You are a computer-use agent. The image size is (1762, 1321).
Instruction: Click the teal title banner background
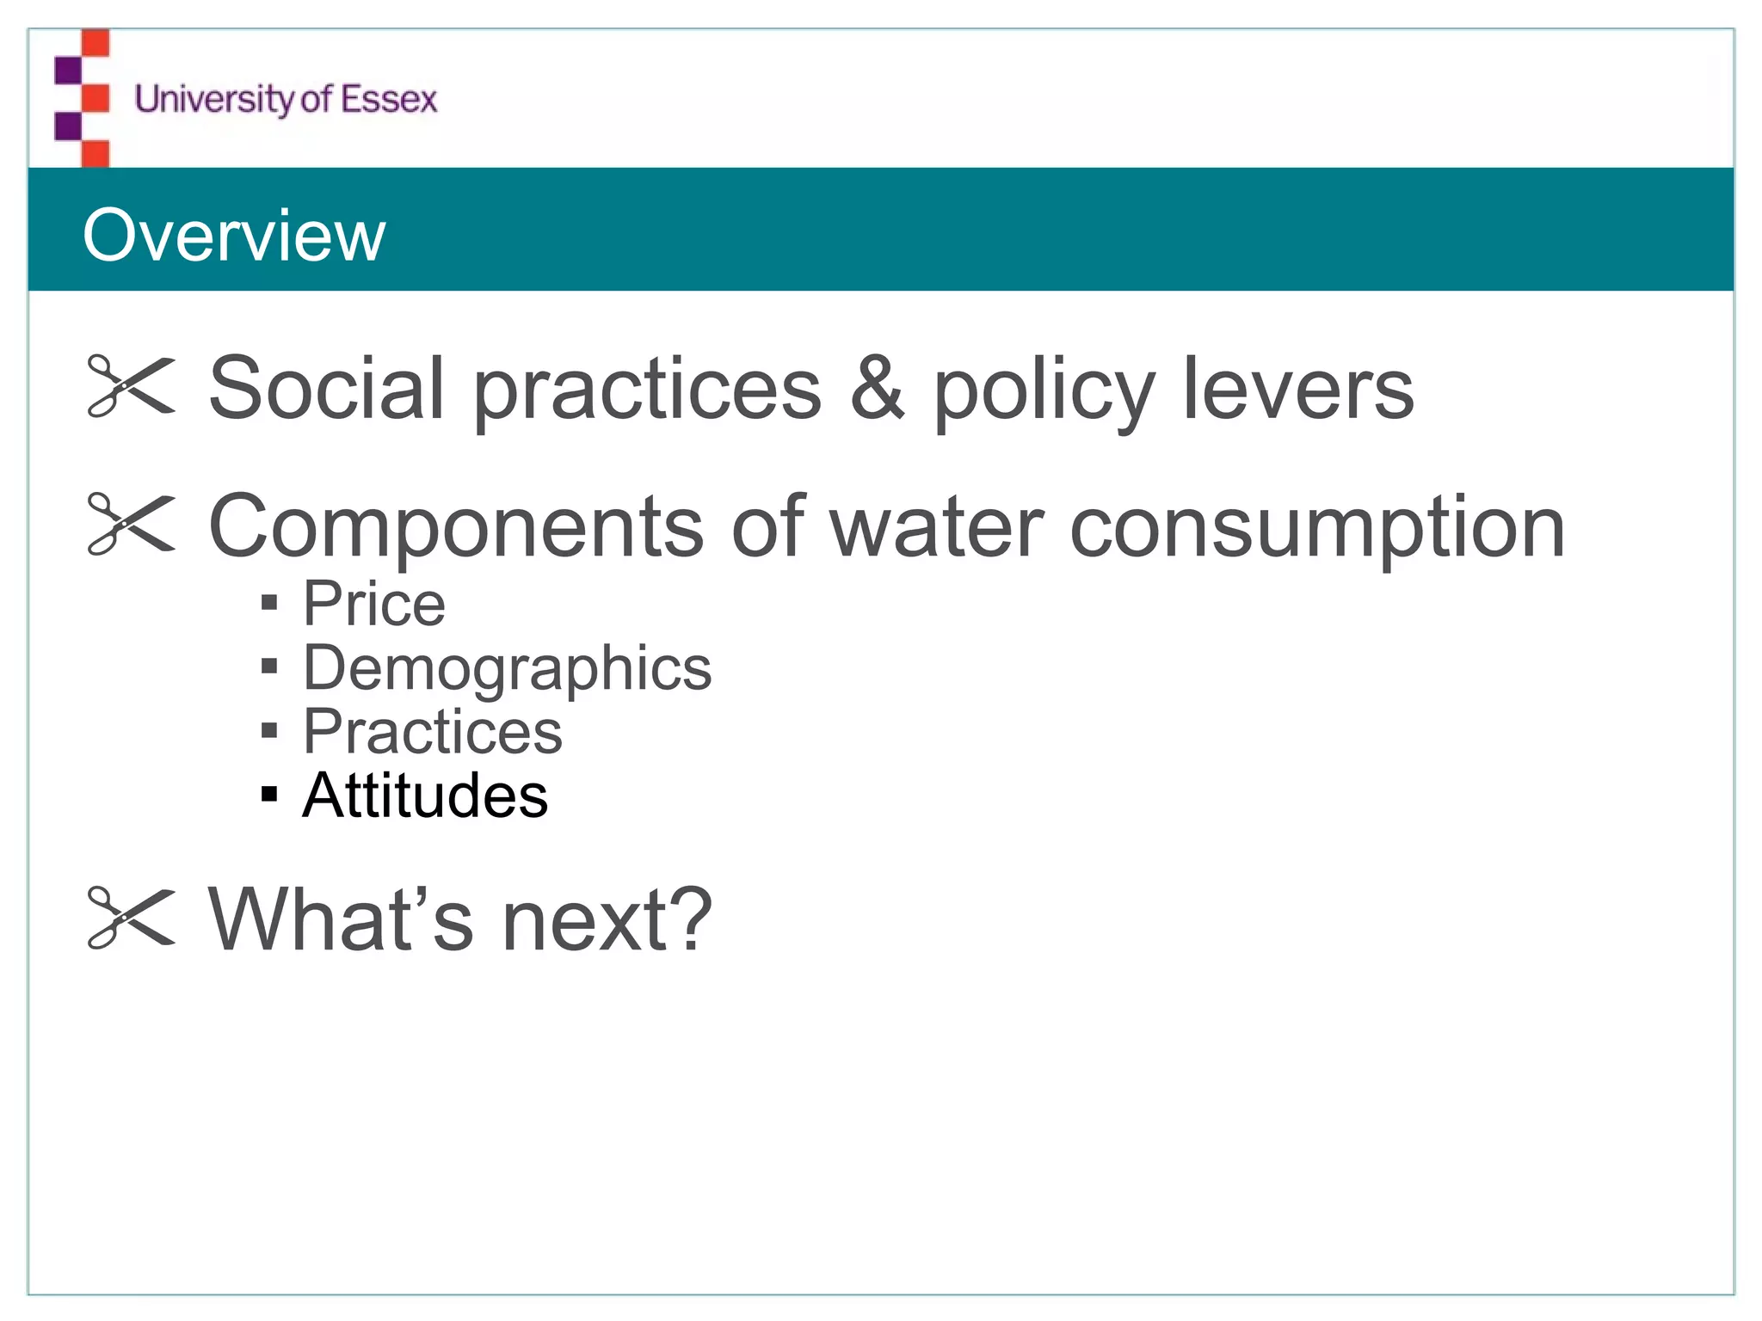[1032, 230]
